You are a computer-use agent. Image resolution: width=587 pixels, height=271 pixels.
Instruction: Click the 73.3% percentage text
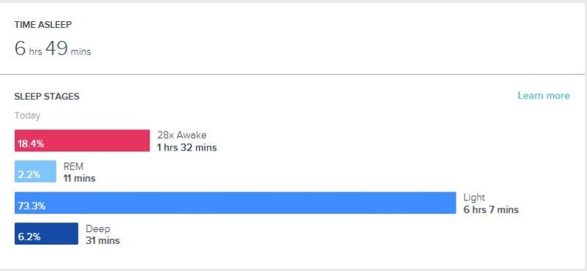pyautogui.click(x=32, y=206)
